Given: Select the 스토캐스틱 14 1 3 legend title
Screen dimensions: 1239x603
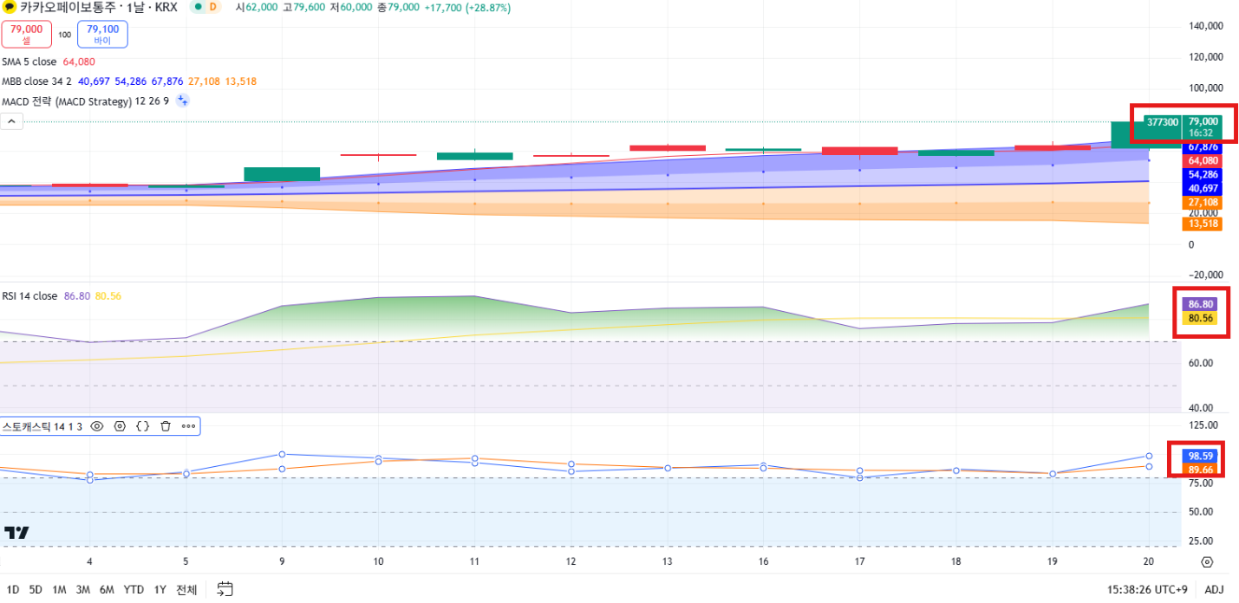Looking at the screenshot, I should (42, 426).
